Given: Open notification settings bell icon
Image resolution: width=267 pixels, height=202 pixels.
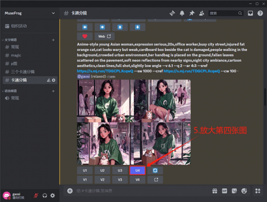Looking at the screenshot, I should tap(182, 13).
